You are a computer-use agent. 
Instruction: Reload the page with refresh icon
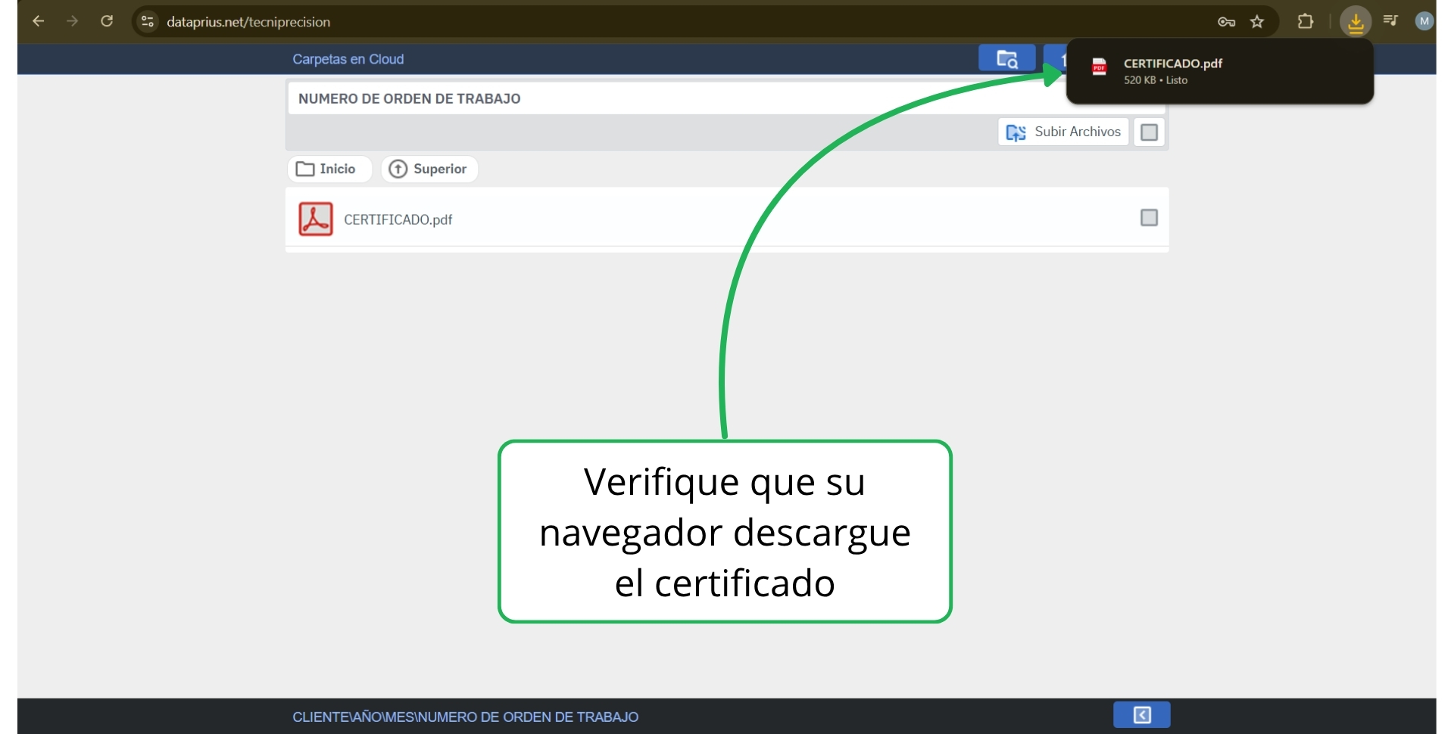point(107,21)
